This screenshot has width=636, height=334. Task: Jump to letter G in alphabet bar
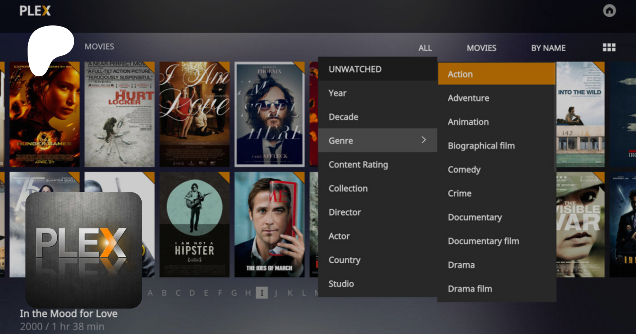point(234,293)
